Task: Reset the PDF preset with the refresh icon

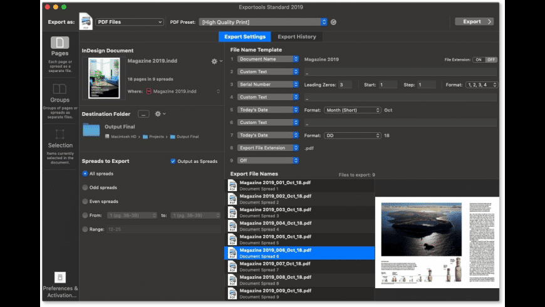Action: tap(333, 22)
